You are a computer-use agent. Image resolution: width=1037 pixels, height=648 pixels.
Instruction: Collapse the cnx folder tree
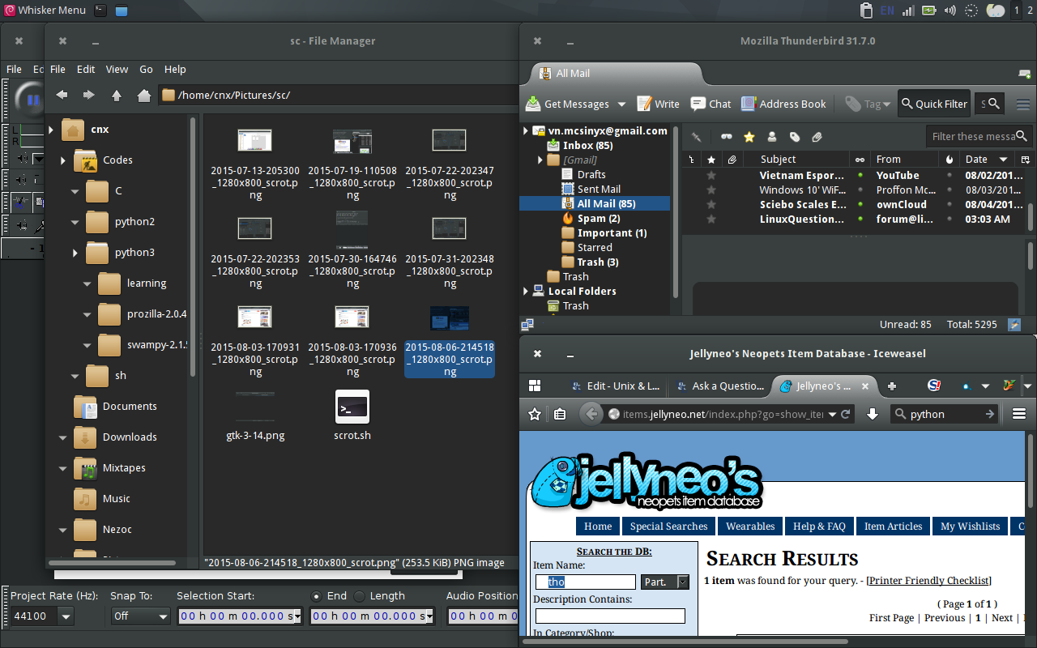[51, 130]
